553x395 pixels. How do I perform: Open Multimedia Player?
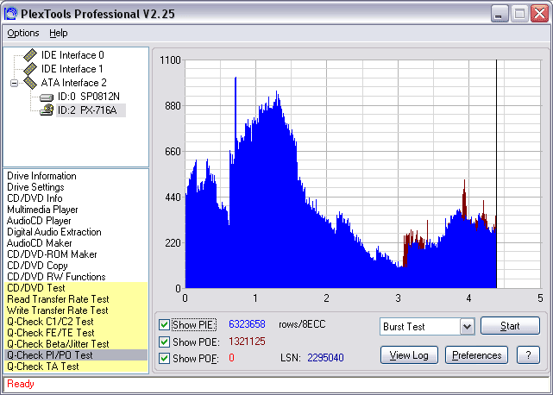tap(42, 210)
